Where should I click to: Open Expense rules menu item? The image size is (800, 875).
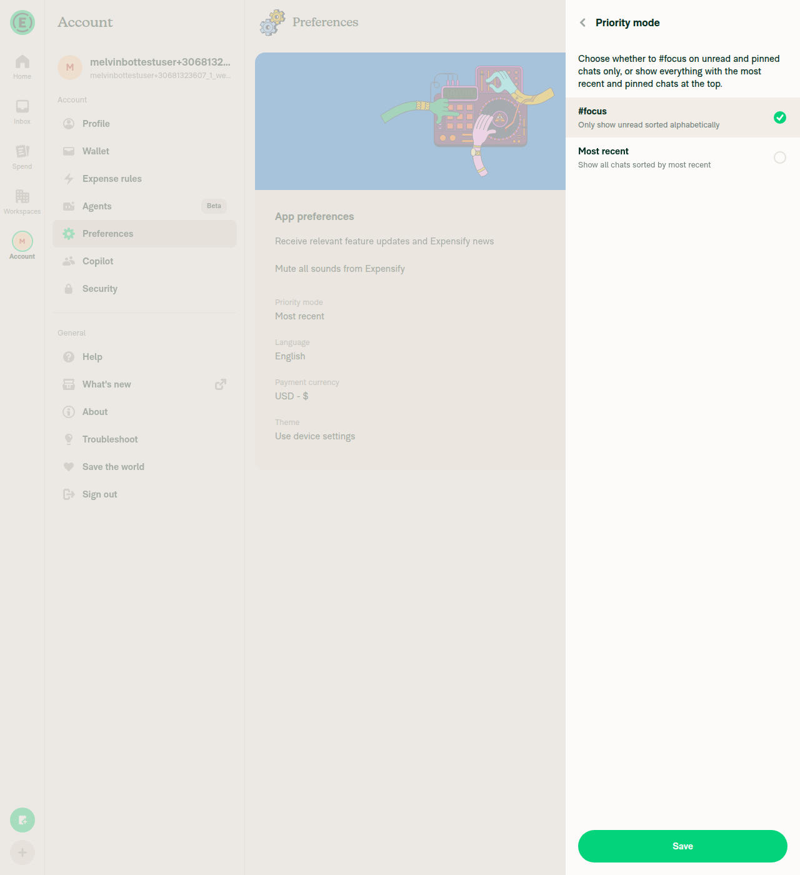tap(144, 179)
